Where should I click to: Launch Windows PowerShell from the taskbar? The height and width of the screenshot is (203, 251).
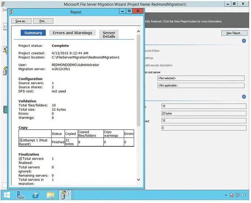36,195
